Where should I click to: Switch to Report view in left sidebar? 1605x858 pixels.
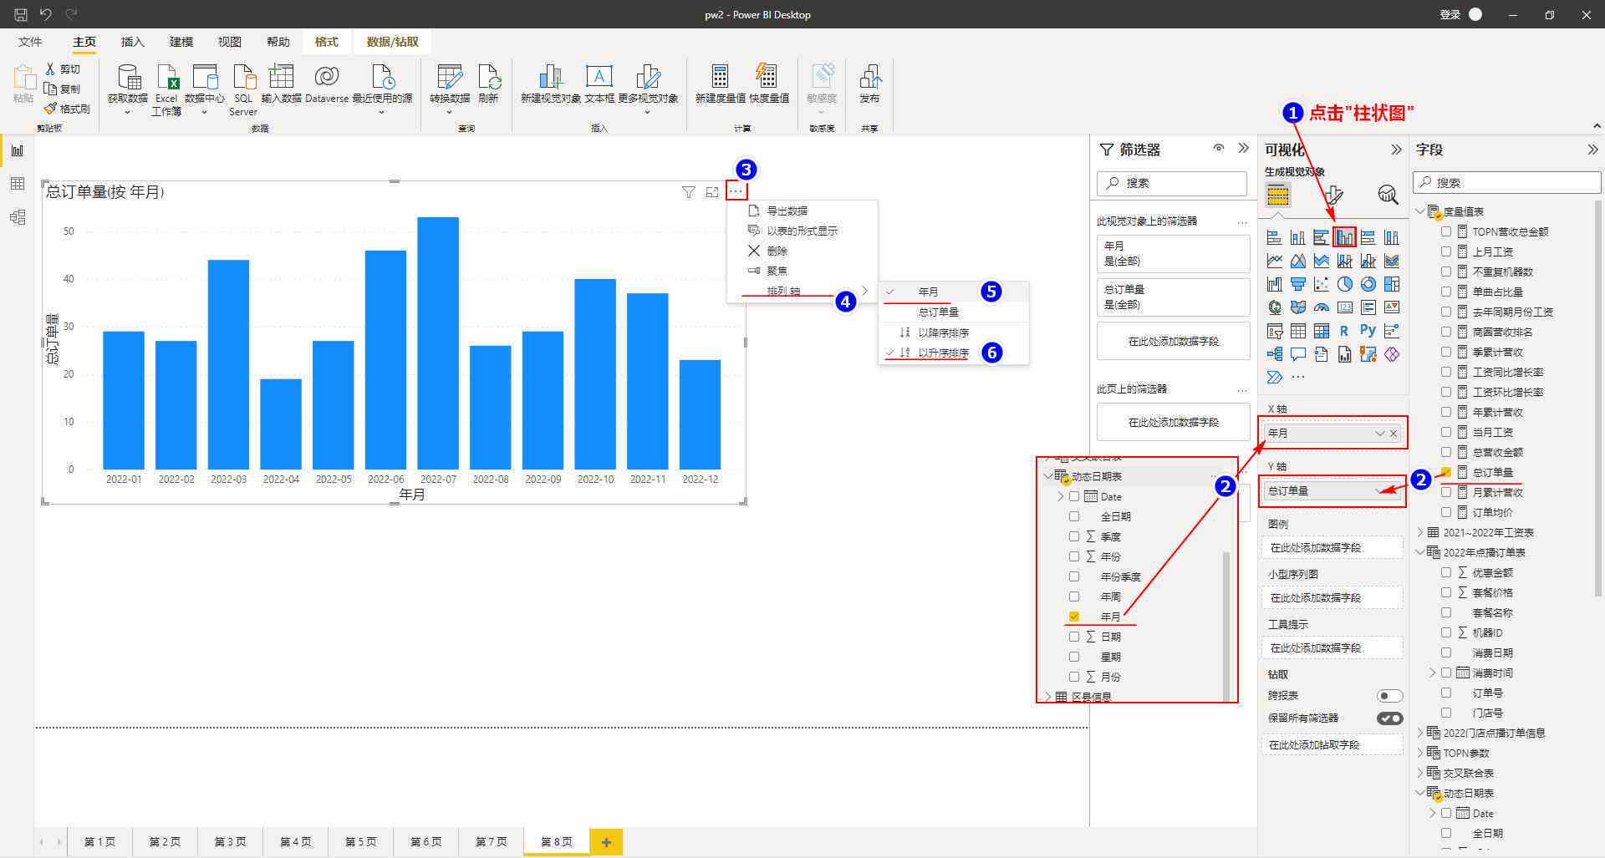(17, 150)
